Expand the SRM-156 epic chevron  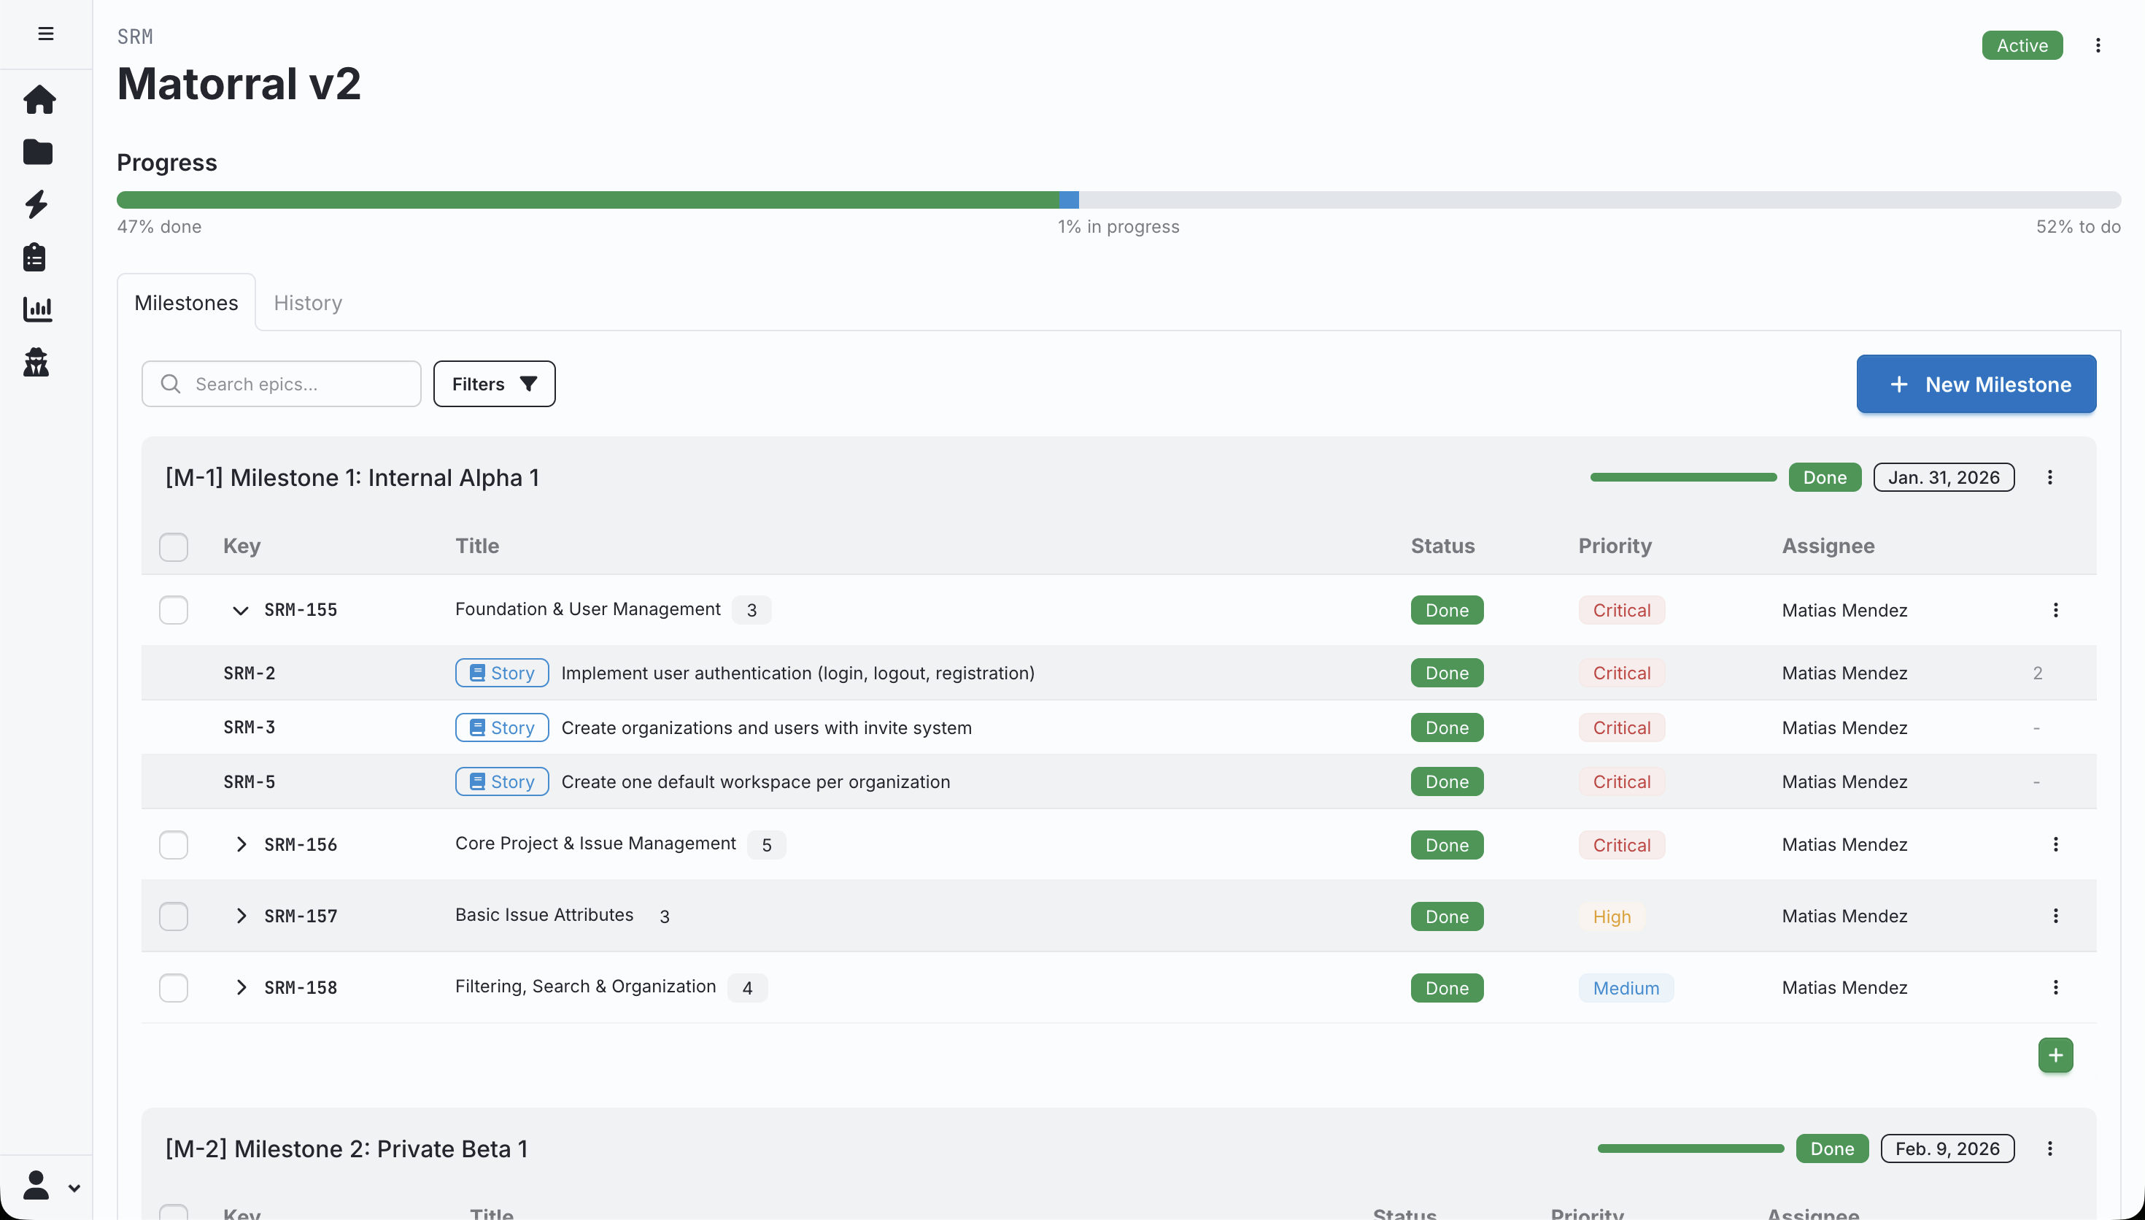coord(240,845)
